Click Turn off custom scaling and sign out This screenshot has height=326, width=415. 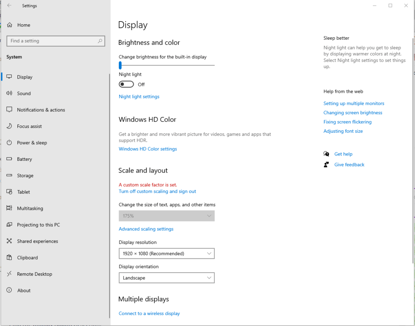point(157,191)
